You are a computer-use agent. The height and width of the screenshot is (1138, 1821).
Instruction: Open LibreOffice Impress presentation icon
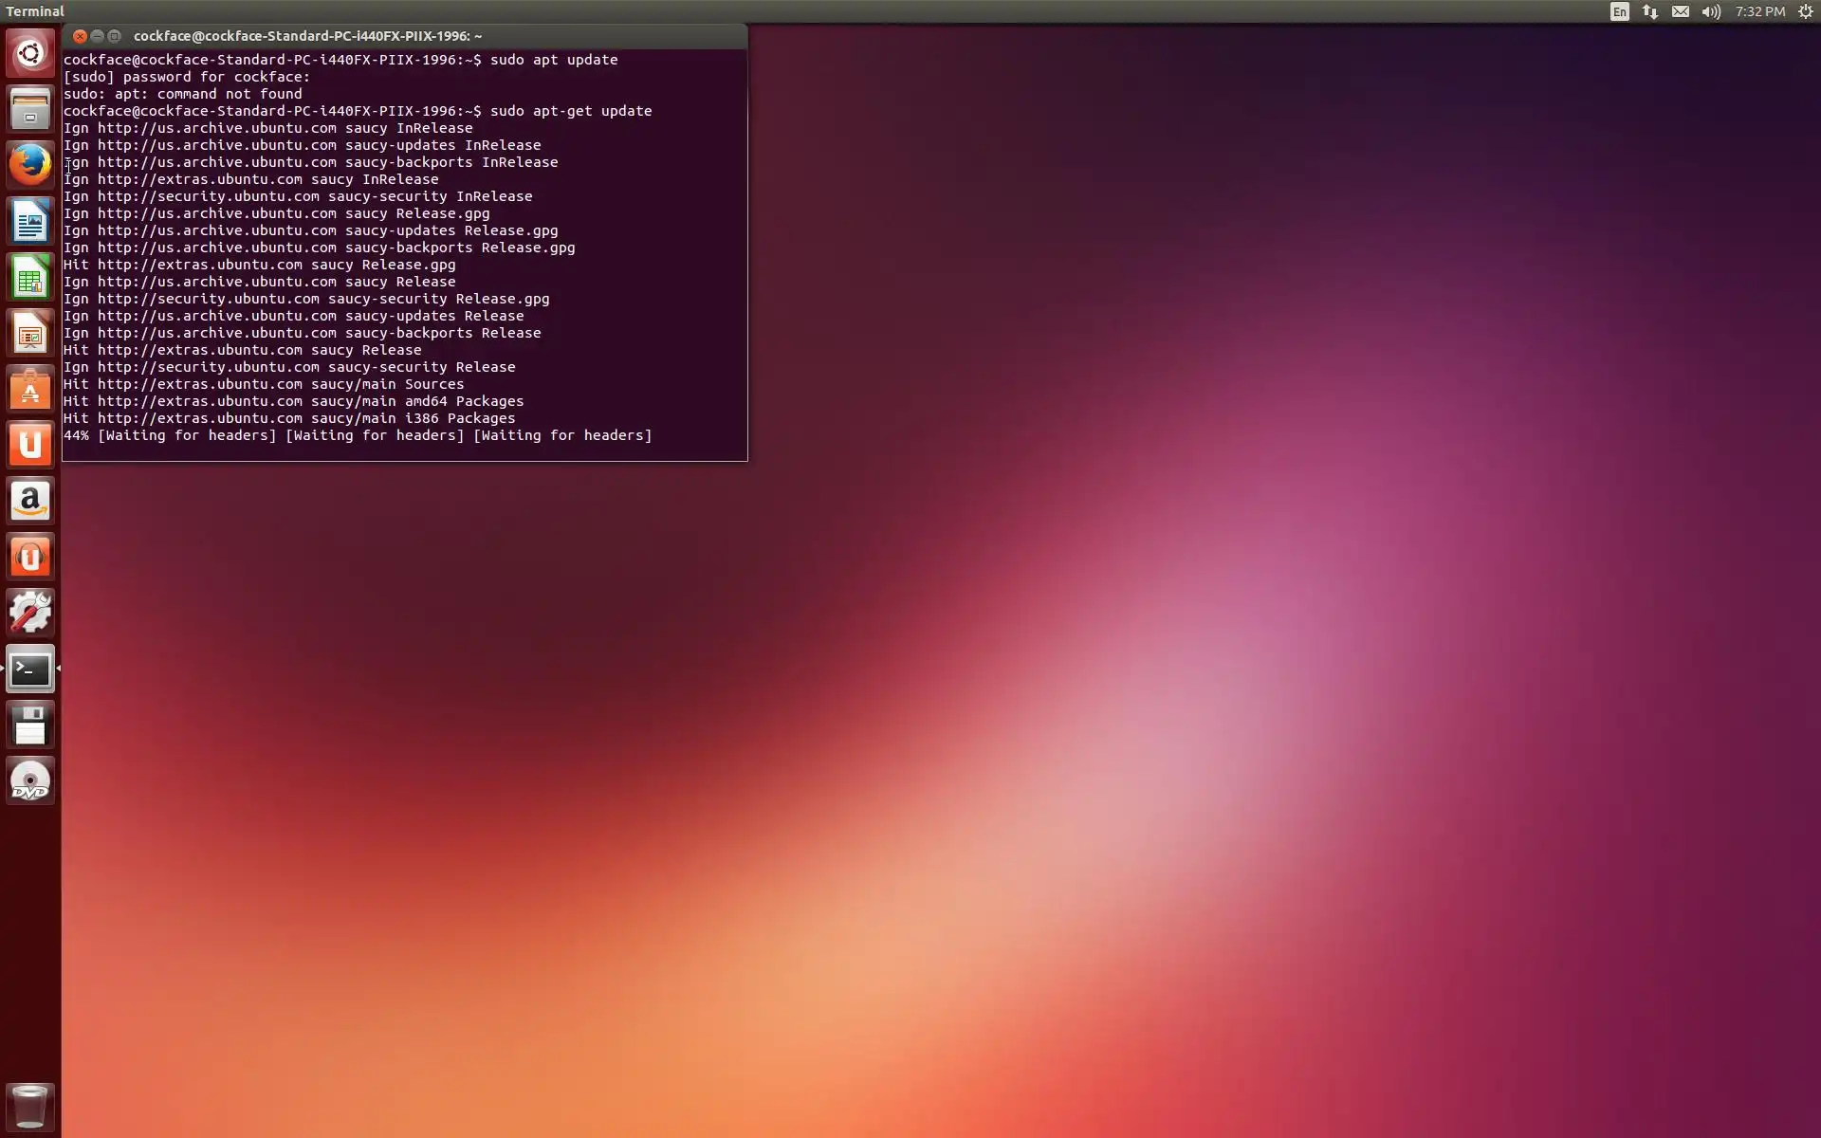(x=30, y=333)
